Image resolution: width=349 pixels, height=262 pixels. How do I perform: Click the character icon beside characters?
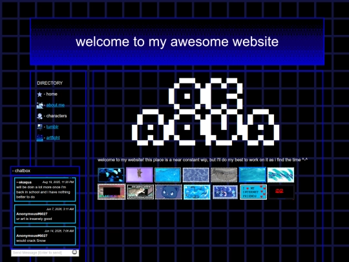39,116
